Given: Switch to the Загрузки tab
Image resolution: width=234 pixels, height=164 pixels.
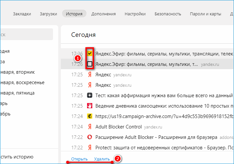Looking at the screenshot, I should pos(48,14).
